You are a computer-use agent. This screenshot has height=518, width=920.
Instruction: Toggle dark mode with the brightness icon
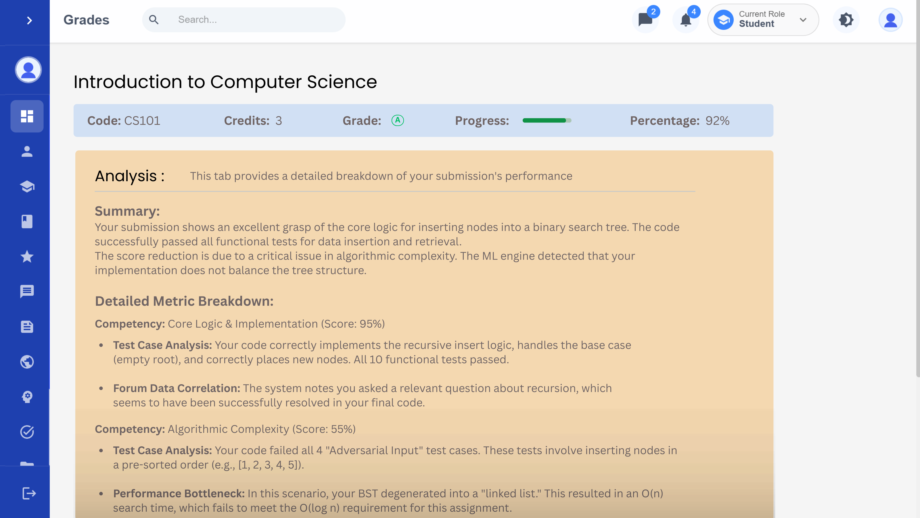click(846, 20)
